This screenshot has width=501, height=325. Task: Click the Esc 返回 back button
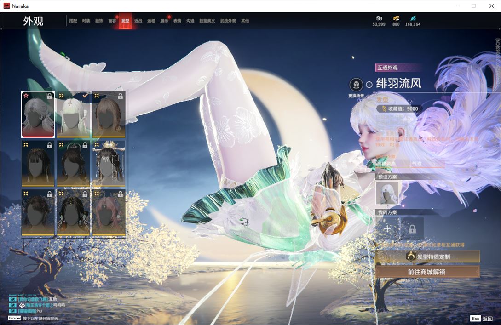pyautogui.click(x=481, y=318)
